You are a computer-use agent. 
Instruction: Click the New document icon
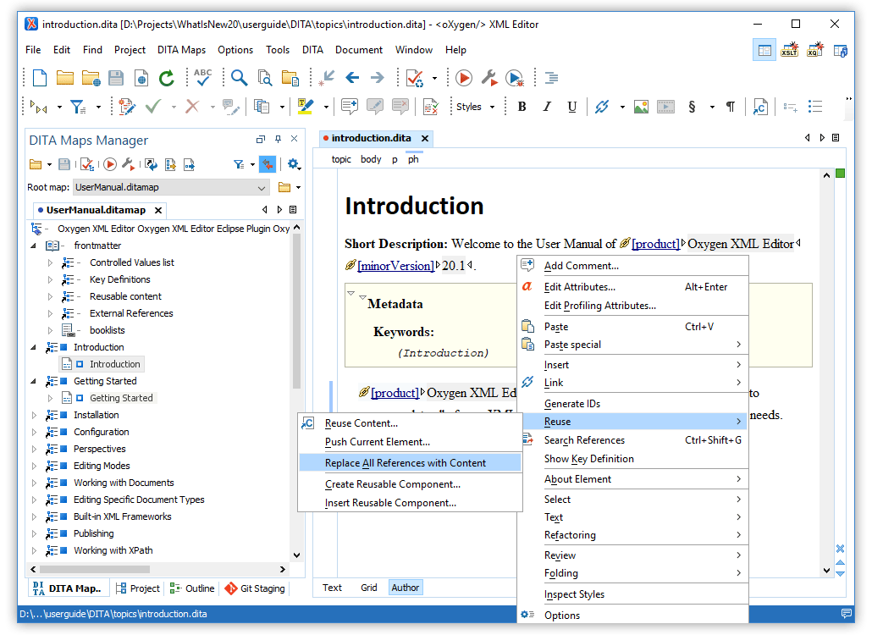click(x=40, y=78)
